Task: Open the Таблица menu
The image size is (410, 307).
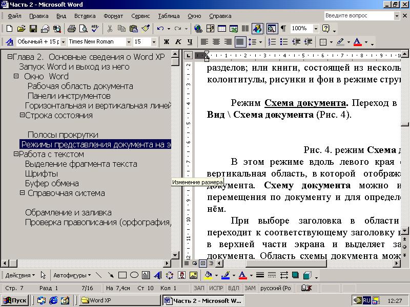Action: point(169,16)
